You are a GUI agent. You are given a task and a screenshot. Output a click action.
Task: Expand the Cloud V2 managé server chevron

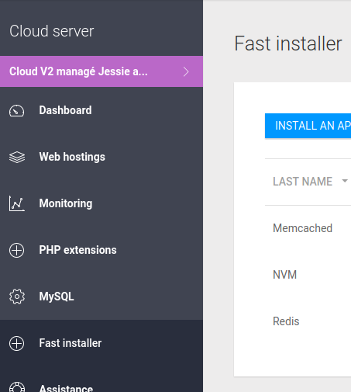pyautogui.click(x=186, y=71)
